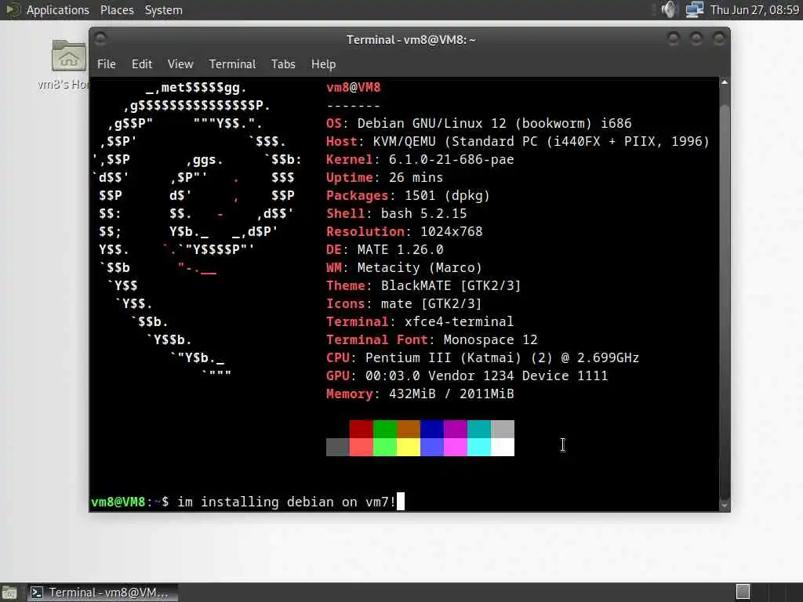Click the Icons mate [GTK2/3] line
The image size is (803, 602).
(404, 303)
